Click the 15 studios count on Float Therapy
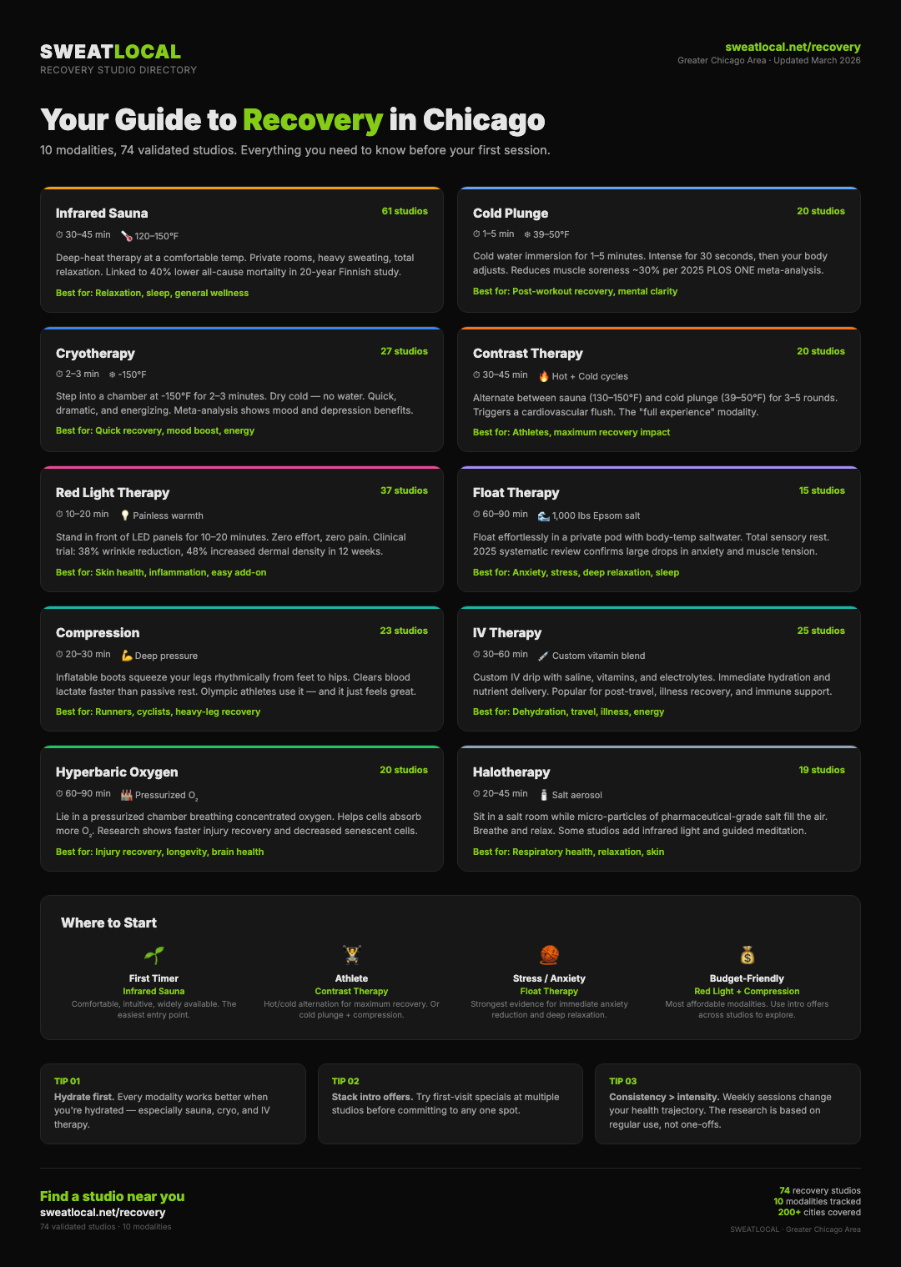Image resolution: width=901 pixels, height=1267 pixels. coord(822,490)
